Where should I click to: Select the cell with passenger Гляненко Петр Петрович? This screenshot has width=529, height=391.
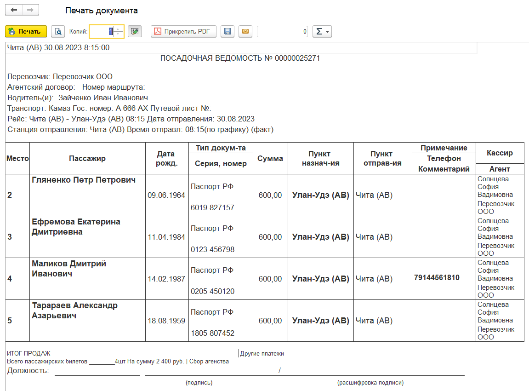point(84,180)
